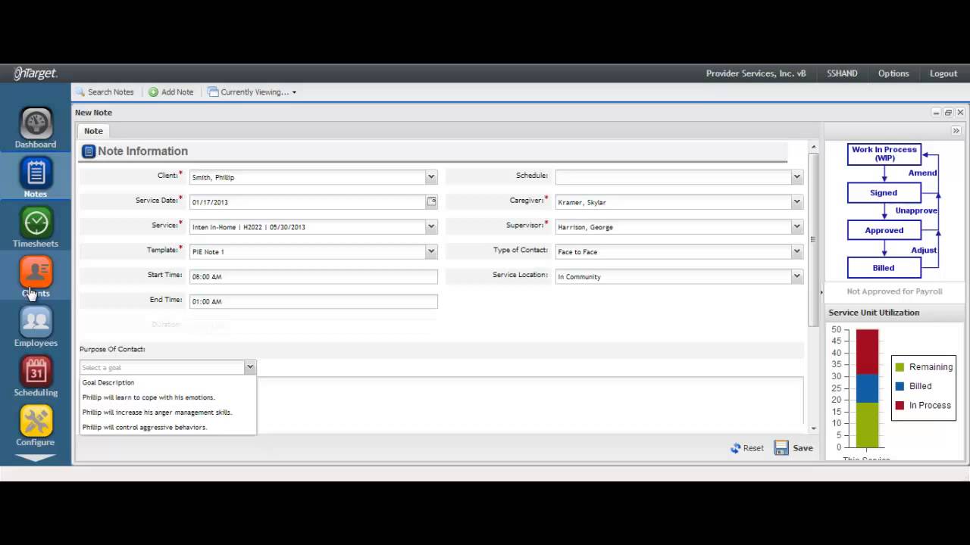Expand more sidebar items arrow
The image size is (970, 545).
[x=36, y=457]
